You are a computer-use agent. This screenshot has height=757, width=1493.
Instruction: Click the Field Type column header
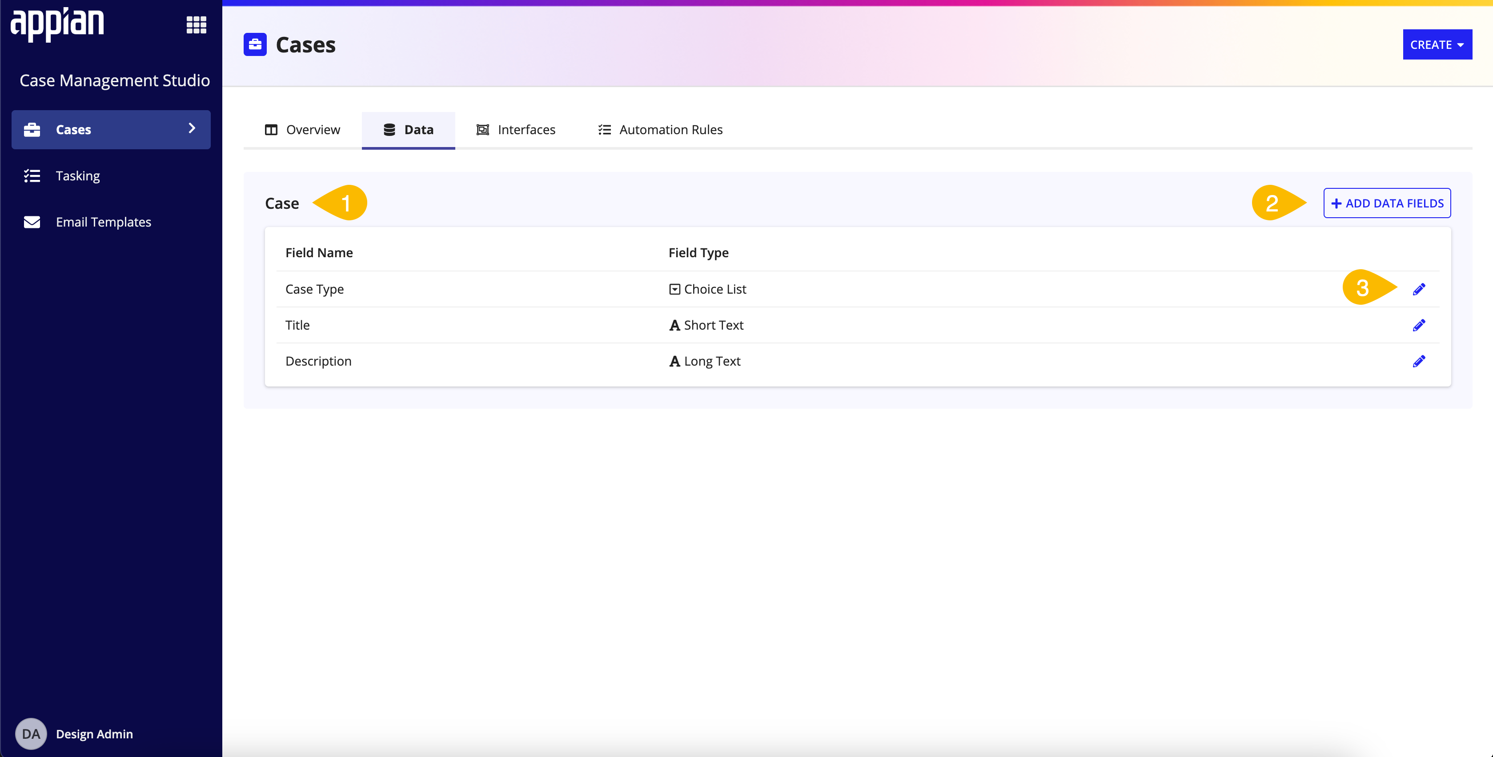coord(698,252)
